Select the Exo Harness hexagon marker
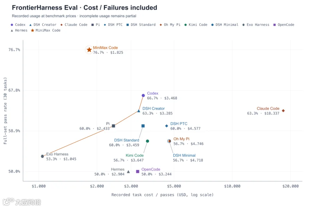Viewport: 312px width, 208px height. pos(42,156)
